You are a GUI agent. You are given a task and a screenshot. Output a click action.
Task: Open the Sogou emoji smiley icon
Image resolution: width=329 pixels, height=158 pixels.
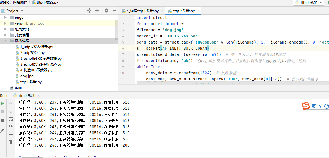[x=326, y=106]
